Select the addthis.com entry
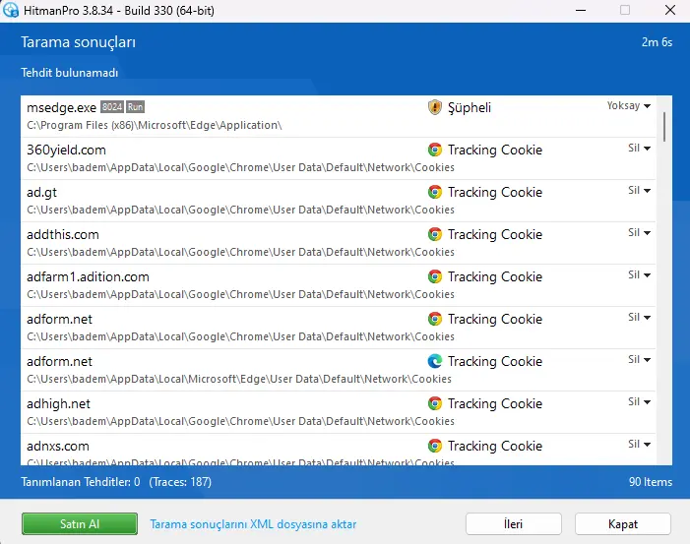The width and height of the screenshot is (690, 544). pos(338,243)
